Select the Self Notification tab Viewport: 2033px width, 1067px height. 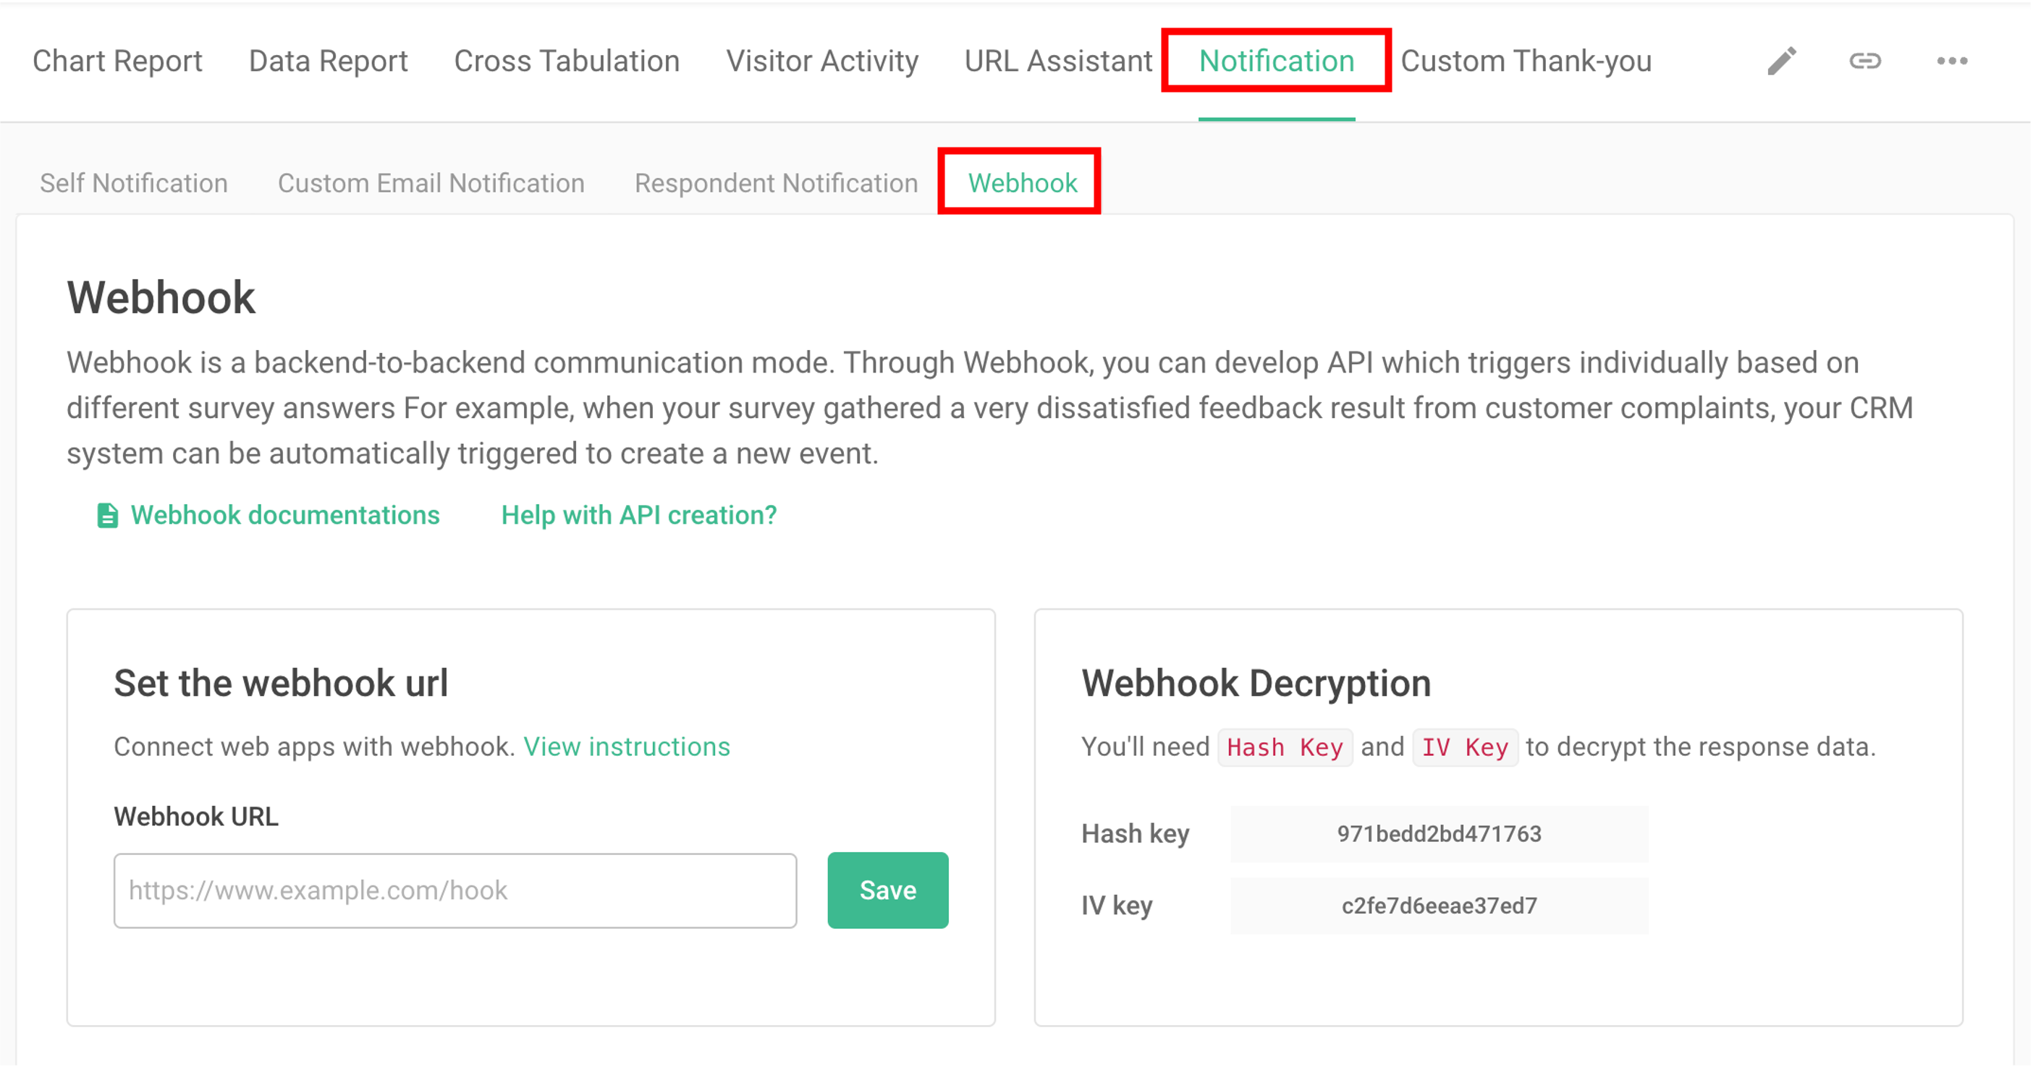[x=133, y=182]
